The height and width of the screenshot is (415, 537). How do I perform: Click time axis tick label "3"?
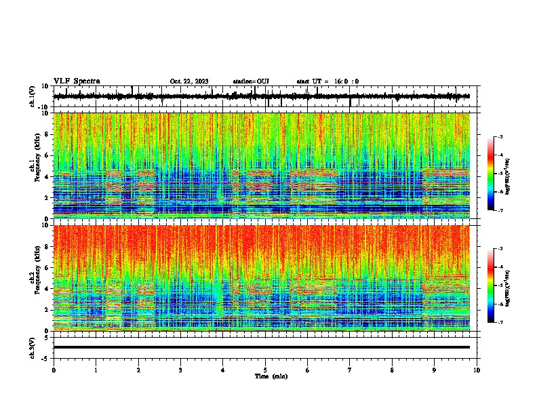click(x=180, y=370)
